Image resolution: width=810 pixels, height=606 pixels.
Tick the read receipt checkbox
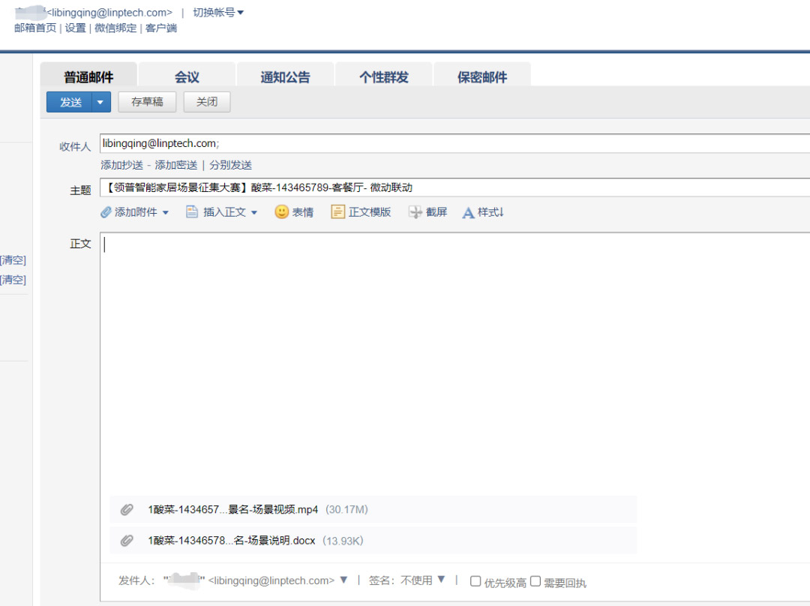pos(535,581)
